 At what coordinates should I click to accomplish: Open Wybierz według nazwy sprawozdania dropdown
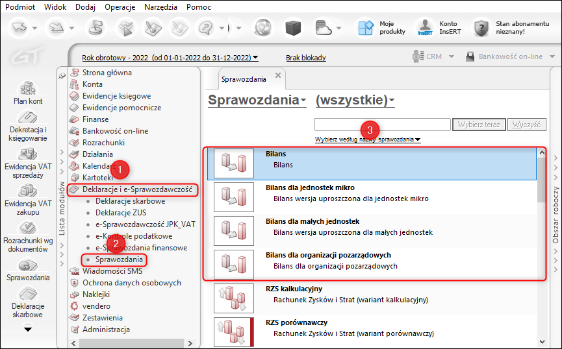pos(368,139)
